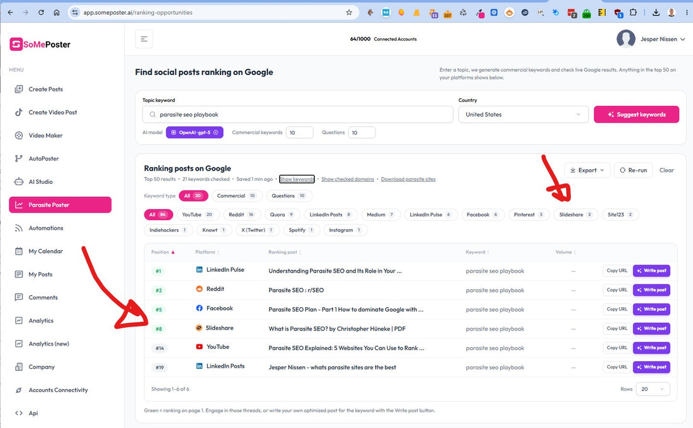Viewport: 693px width, 428px height.
Task: Click Show checked domains link
Action: pos(347,179)
